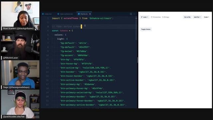The width and height of the screenshot is (213, 120).
Task: Click the TODO comment on line 3
Action: (66, 27)
